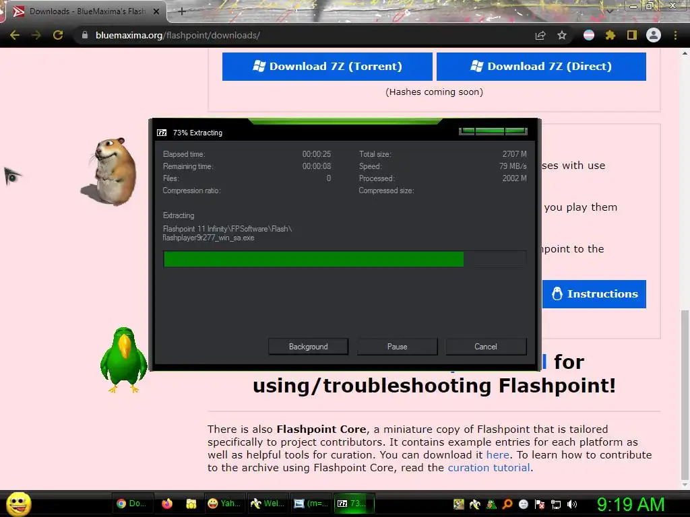Viewport: 690px width, 517px height.
Task: Launch Firefox from the taskbar
Action: click(167, 504)
